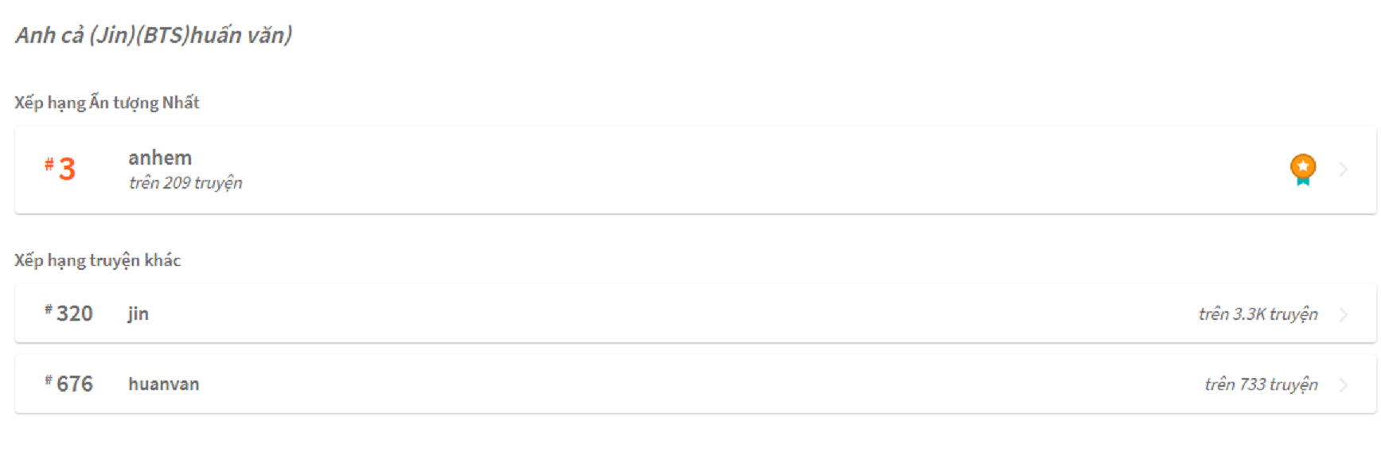Expand the huanvan ranking row chevron
Image resolution: width=1381 pixels, height=464 pixels.
click(x=1344, y=384)
